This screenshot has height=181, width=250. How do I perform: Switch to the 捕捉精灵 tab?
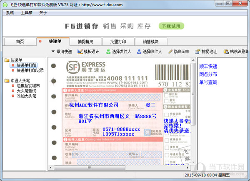click(85, 42)
